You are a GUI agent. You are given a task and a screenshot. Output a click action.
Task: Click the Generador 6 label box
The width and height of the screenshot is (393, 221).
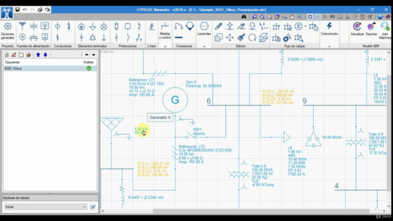point(160,117)
